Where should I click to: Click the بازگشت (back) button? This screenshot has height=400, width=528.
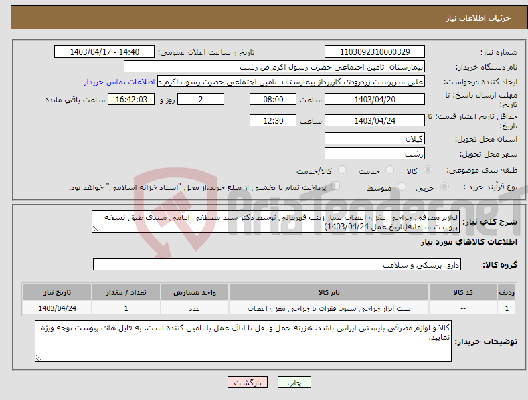(248, 382)
